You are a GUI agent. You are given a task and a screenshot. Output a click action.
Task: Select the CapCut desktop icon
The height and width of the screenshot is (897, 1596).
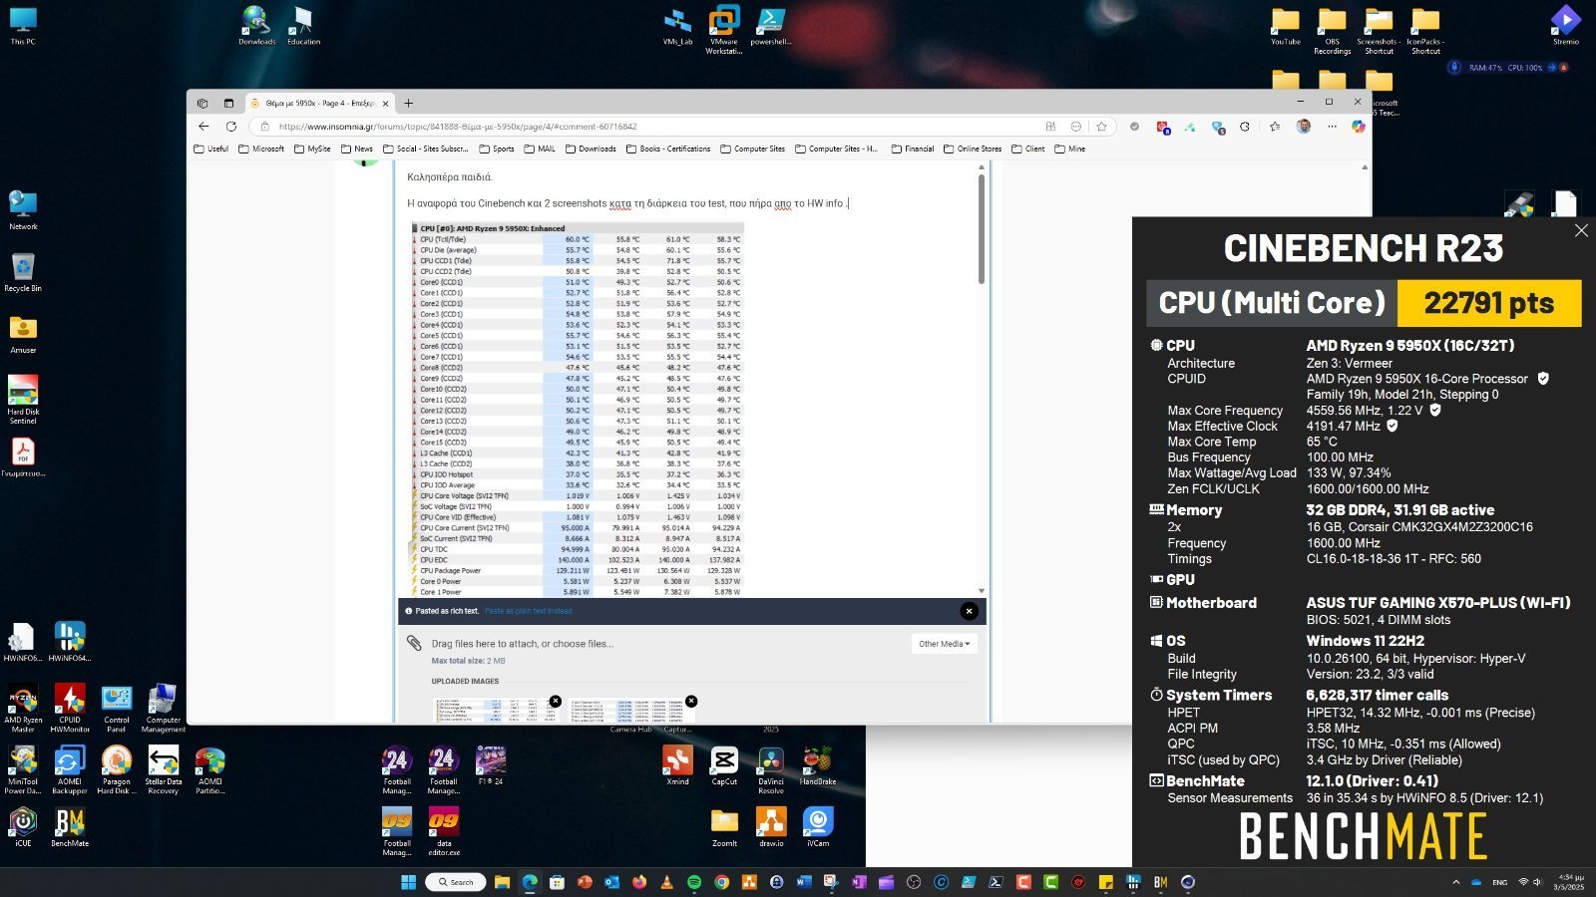(724, 765)
